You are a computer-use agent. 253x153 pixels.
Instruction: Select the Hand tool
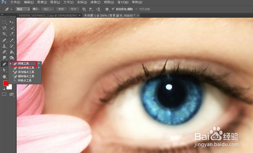(4, 76)
